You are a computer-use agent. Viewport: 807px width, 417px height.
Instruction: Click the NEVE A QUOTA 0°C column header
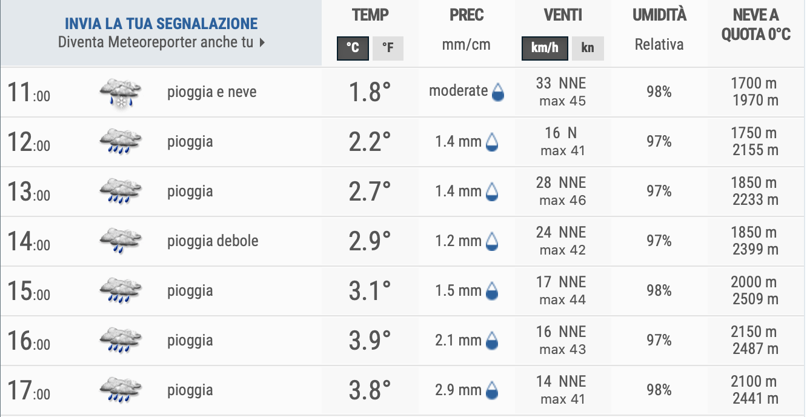(756, 25)
